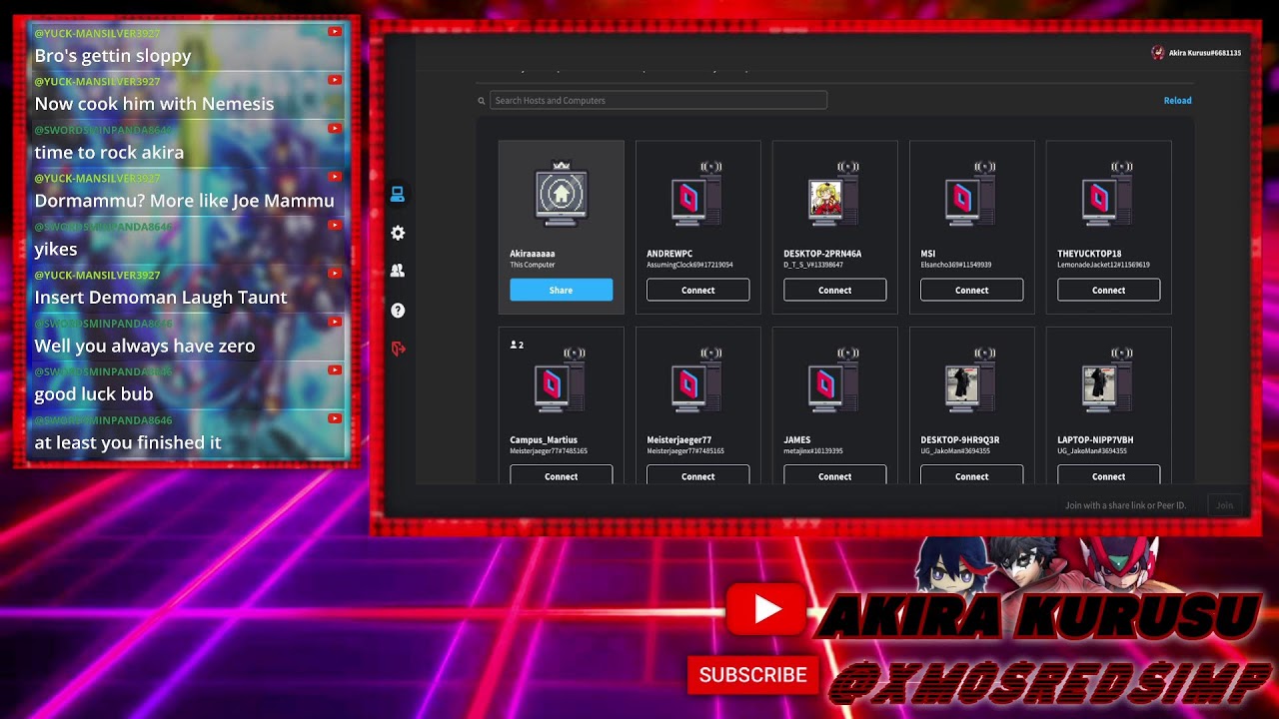Click the chat message "Dormammu? More like Joe Mammu"
This screenshot has height=719, width=1279.
coord(185,201)
